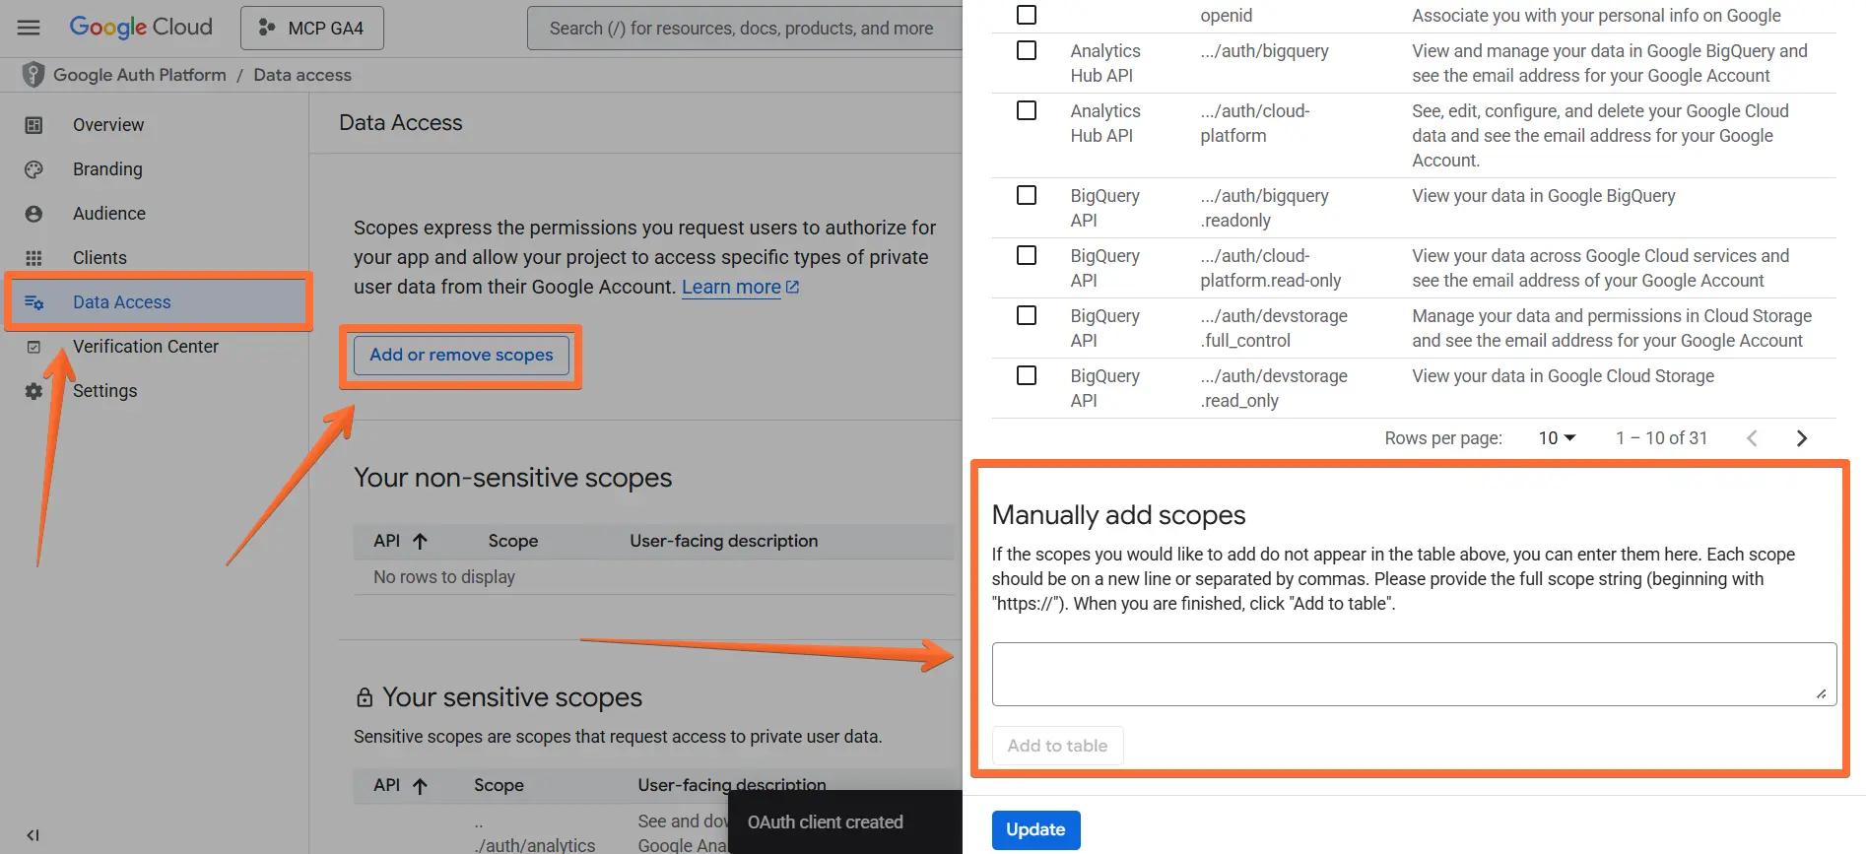The width and height of the screenshot is (1866, 854).
Task: Collapse the left sidebar
Action: [33, 833]
